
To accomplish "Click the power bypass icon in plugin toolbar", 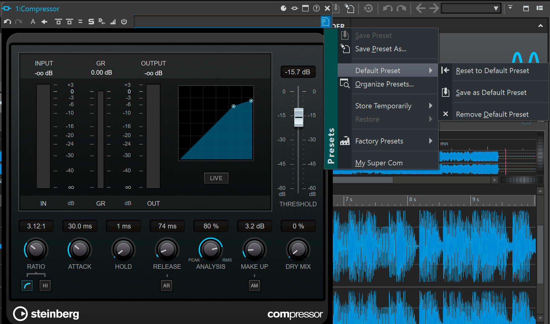I will 124,22.
